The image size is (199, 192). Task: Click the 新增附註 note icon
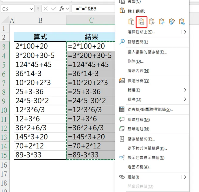122,129
